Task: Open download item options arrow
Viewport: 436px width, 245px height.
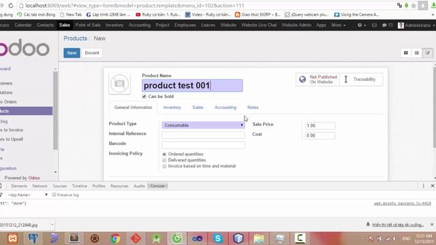Action: [x=52, y=225]
